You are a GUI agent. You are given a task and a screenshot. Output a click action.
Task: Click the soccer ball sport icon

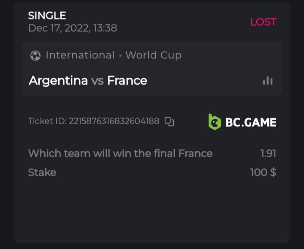(x=35, y=55)
